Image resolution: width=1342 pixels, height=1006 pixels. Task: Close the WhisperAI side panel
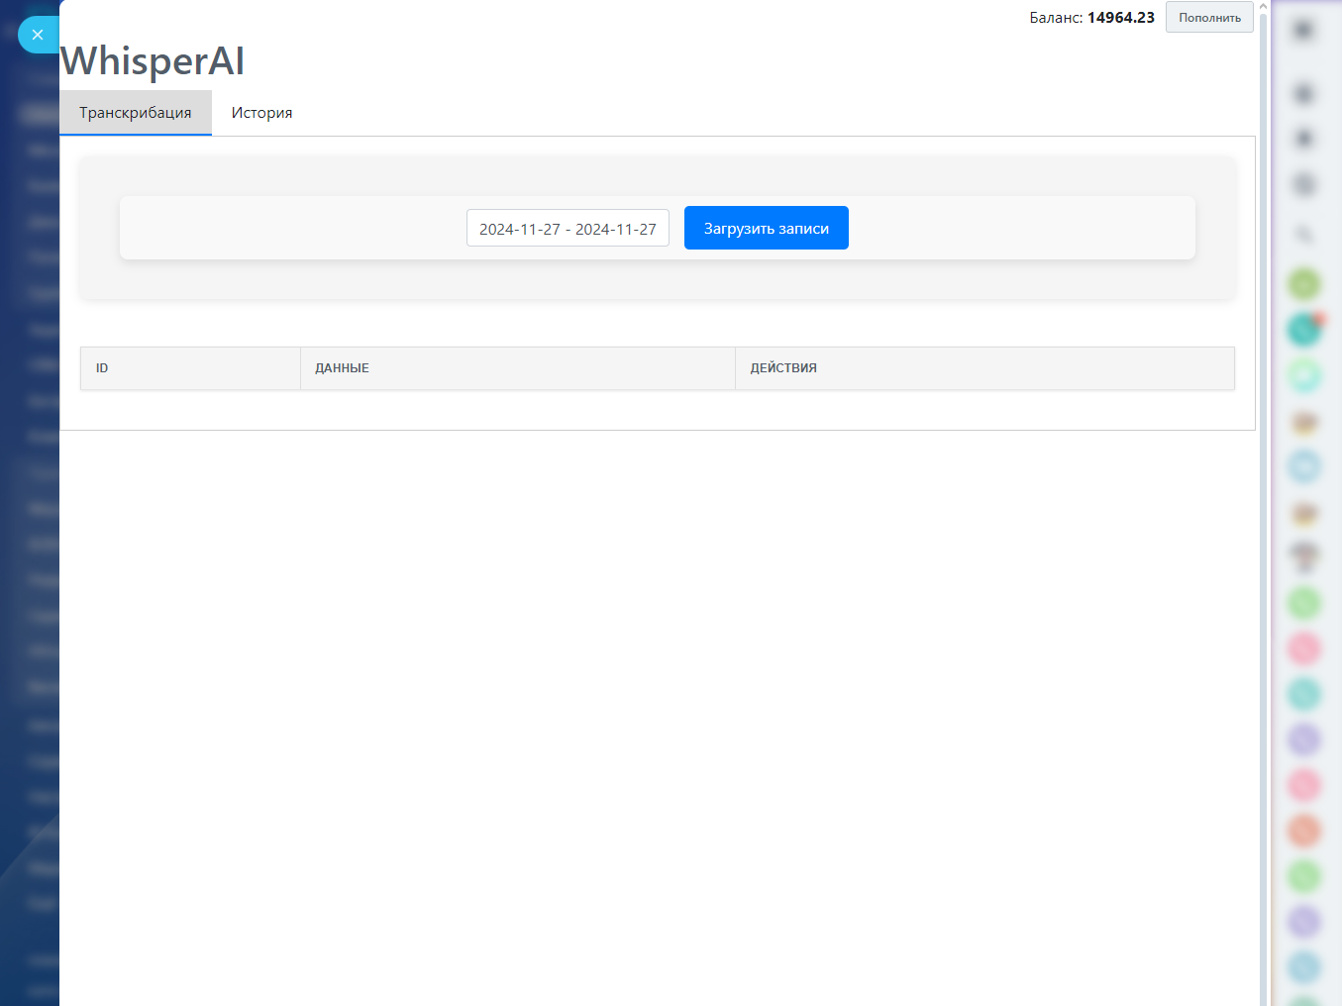(38, 35)
